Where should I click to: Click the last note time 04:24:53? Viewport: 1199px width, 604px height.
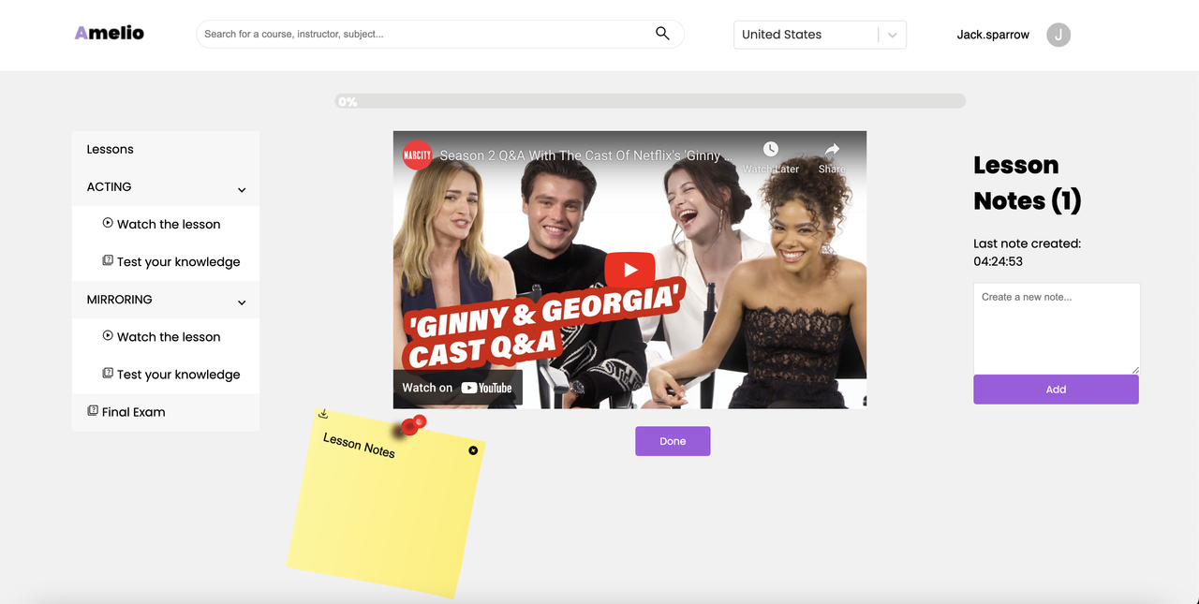pyautogui.click(x=998, y=261)
